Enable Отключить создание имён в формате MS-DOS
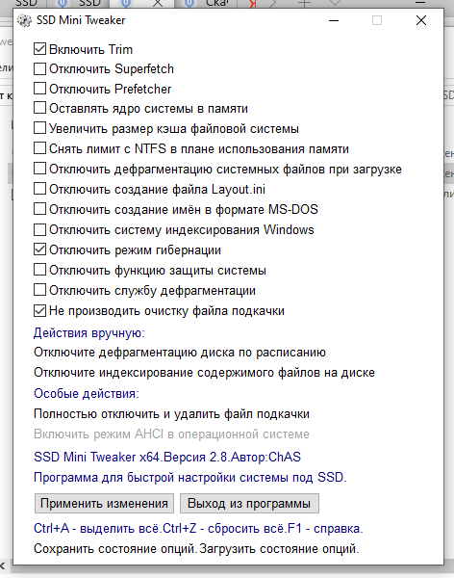The height and width of the screenshot is (578, 454). point(39,209)
